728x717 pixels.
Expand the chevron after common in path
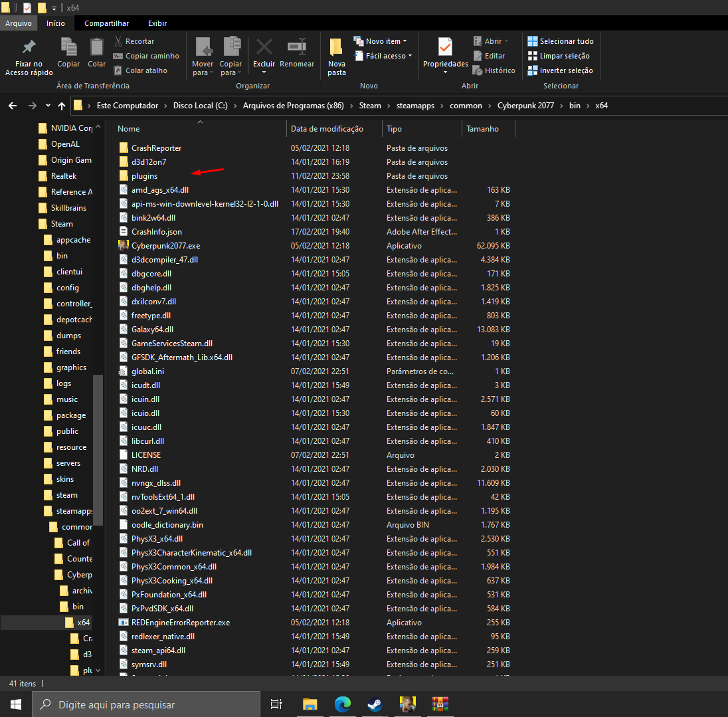490,106
